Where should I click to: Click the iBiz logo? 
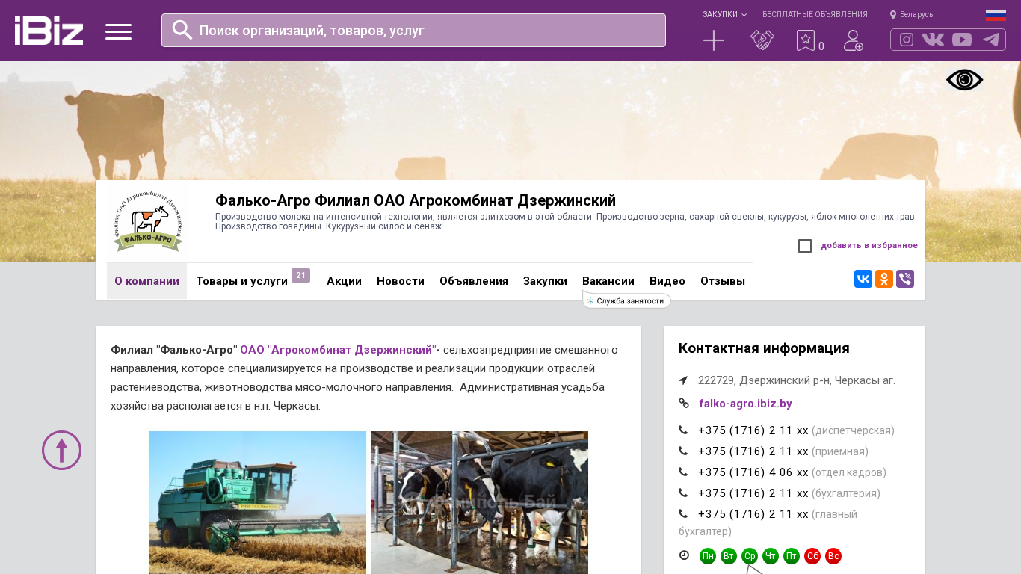click(x=49, y=31)
